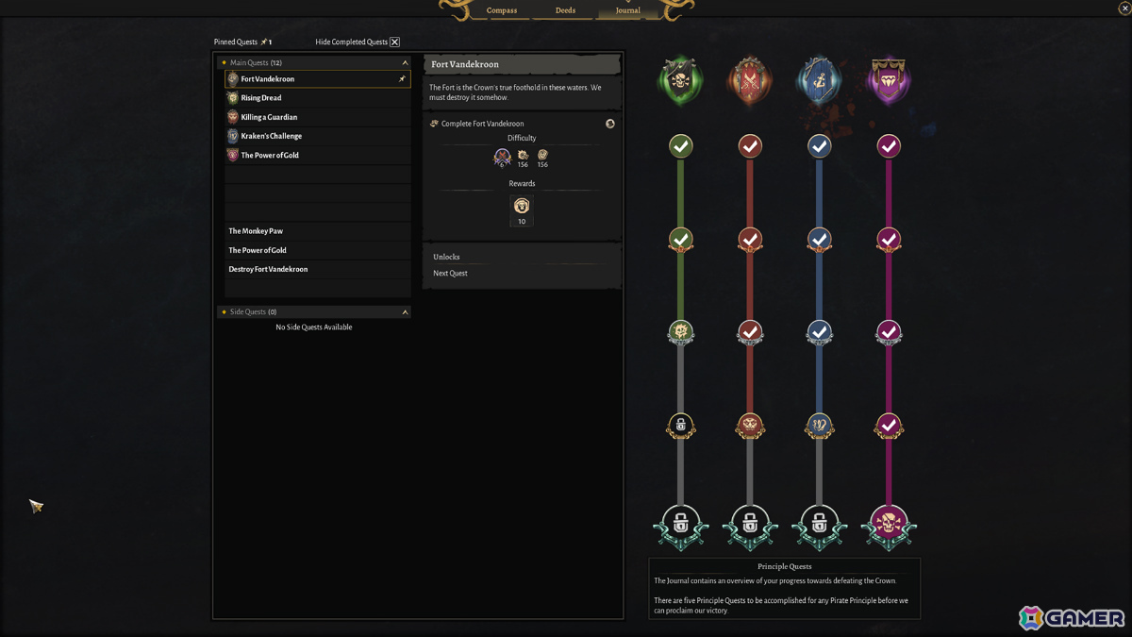Select the Kraken's Challenge quest

318,136
